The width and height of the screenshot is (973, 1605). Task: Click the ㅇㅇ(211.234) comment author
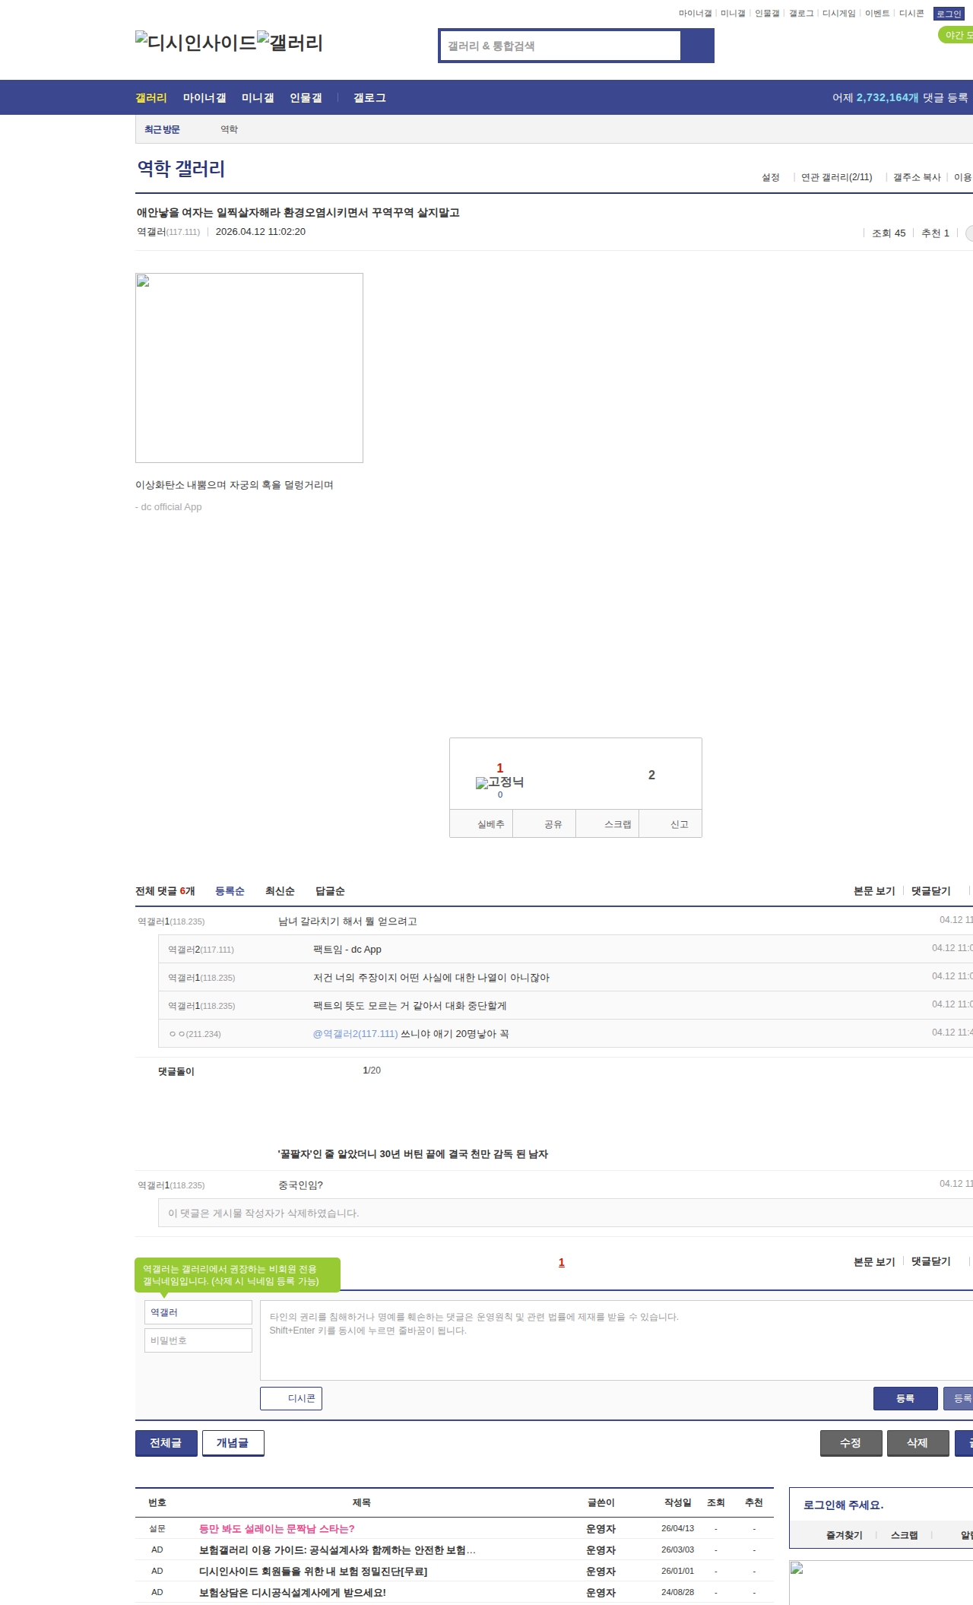pos(195,1034)
